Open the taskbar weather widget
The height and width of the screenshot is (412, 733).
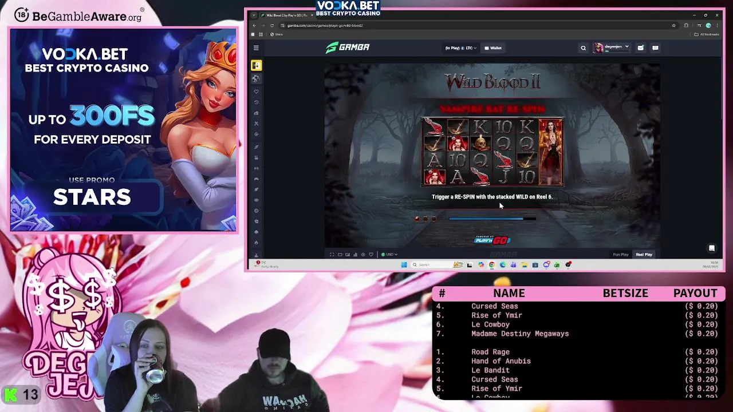(x=266, y=265)
